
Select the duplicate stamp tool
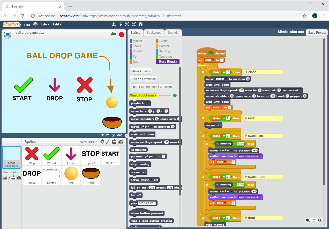[114, 24]
